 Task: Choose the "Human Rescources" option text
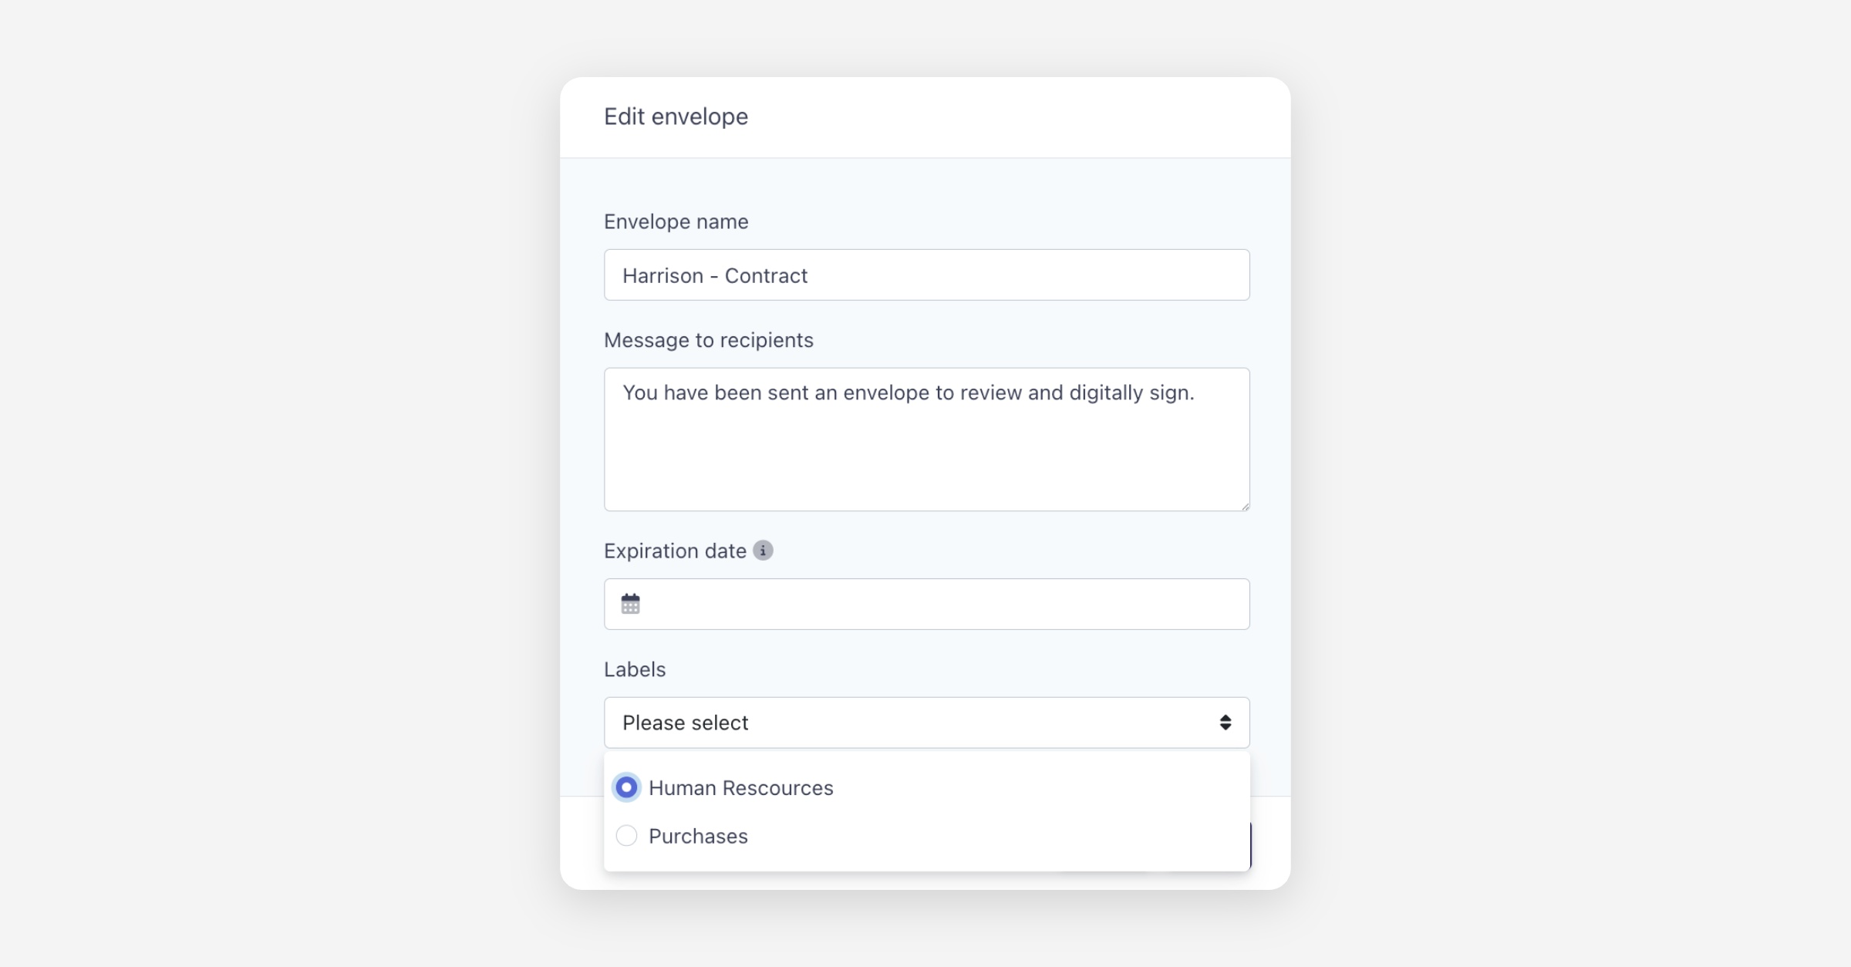tap(740, 788)
